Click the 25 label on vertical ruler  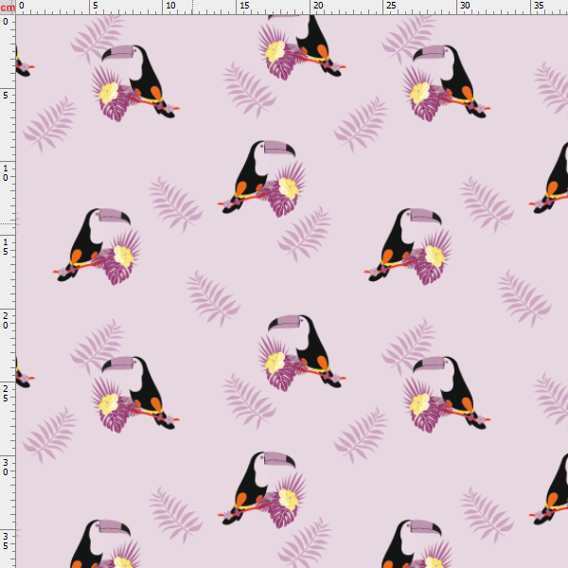coord(6,394)
